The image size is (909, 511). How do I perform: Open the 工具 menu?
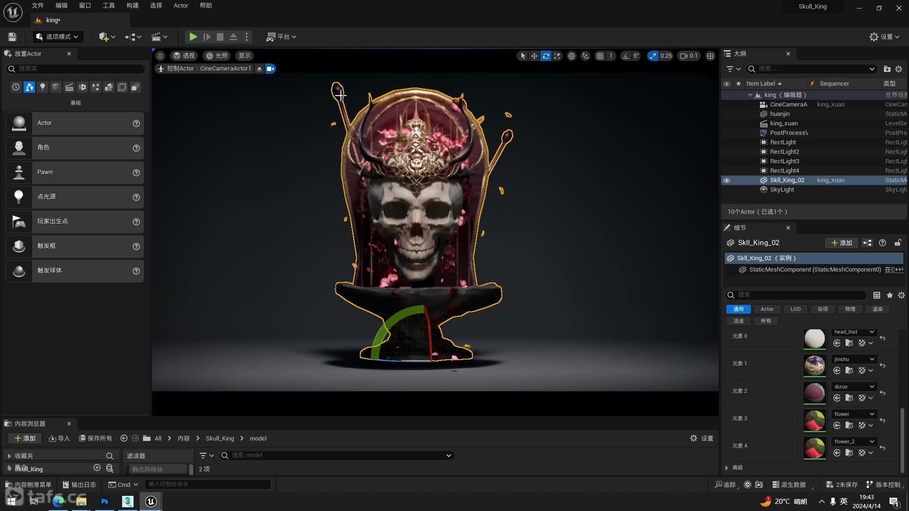108,6
